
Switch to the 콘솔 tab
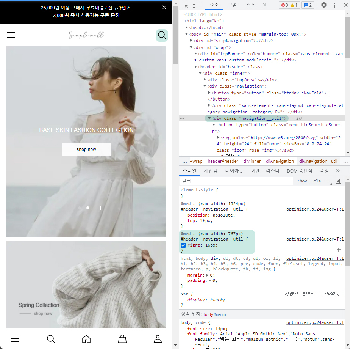232,5
